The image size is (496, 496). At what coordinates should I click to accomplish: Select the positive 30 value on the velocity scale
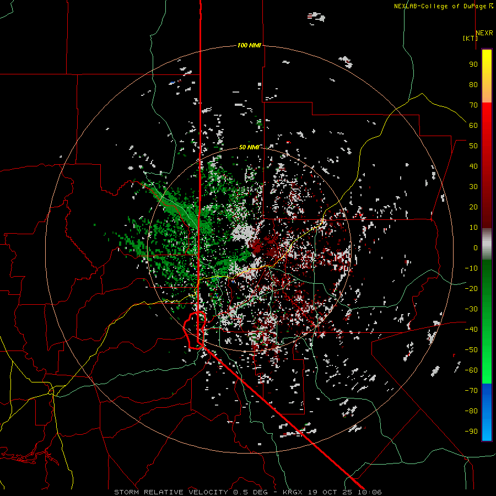[x=473, y=187]
